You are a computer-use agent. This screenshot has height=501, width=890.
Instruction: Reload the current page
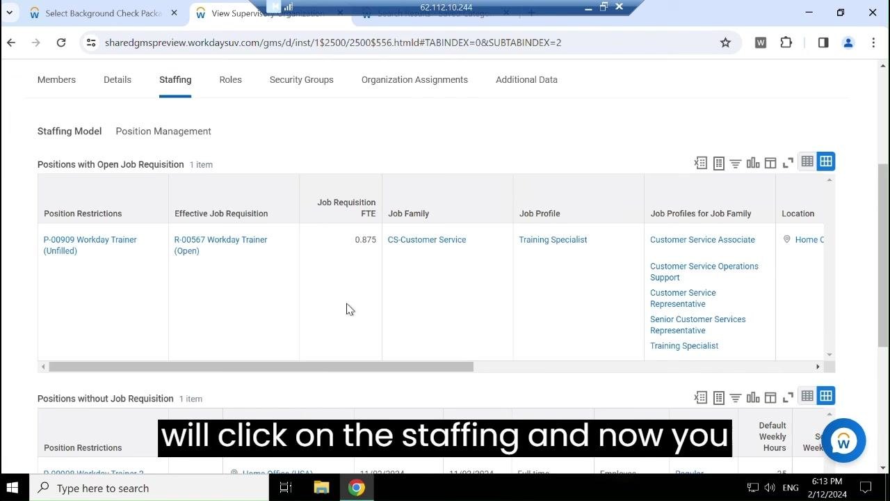click(x=61, y=42)
